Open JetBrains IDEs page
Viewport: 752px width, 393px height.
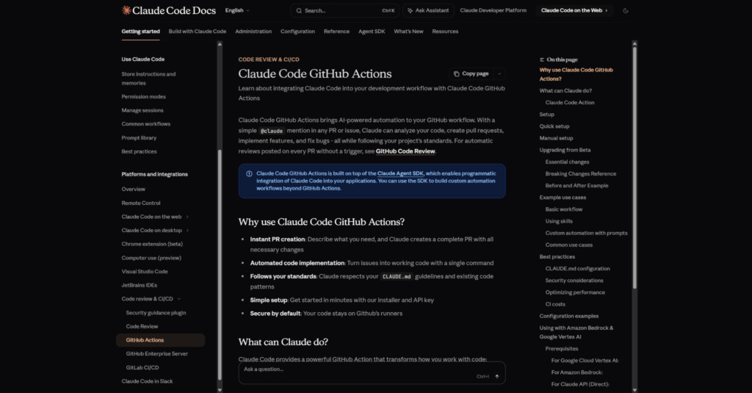[139, 285]
